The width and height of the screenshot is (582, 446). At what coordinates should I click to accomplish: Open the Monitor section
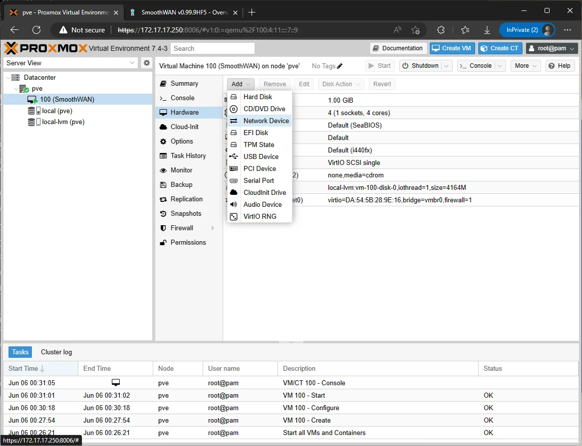[189, 170]
